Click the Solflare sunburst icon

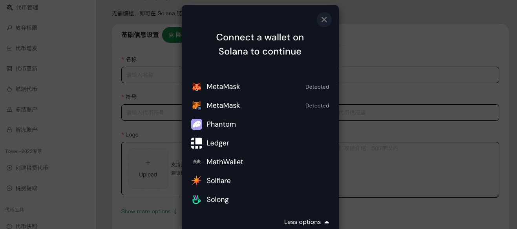click(x=196, y=181)
